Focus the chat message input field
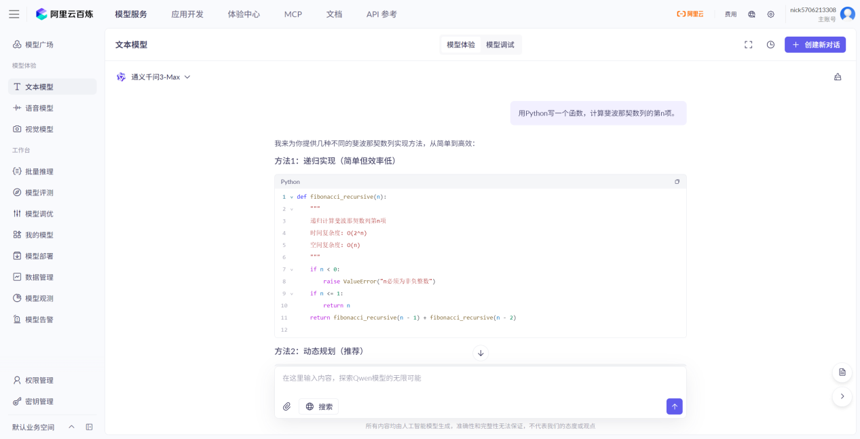Screen dimensions: 860x439 [x=480, y=379]
